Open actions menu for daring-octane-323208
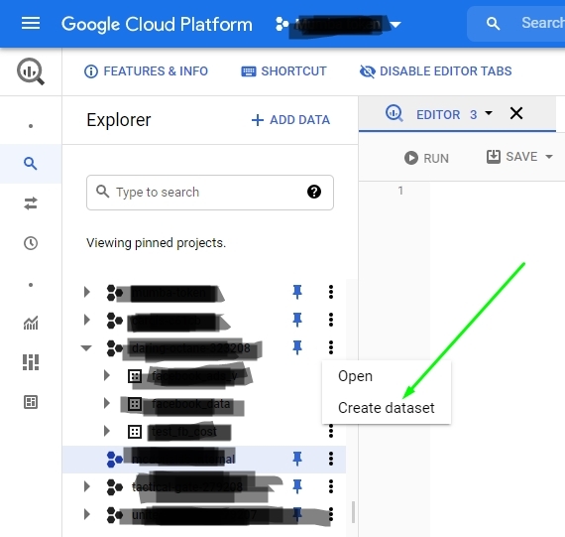Screen dimensions: 565x537 click(x=331, y=347)
